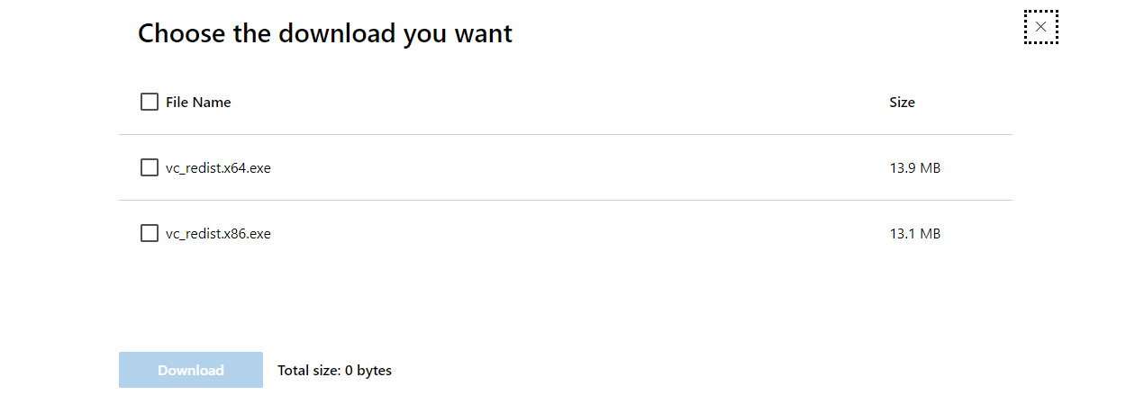Toggle select-all checkbox beside File Name

pos(150,102)
